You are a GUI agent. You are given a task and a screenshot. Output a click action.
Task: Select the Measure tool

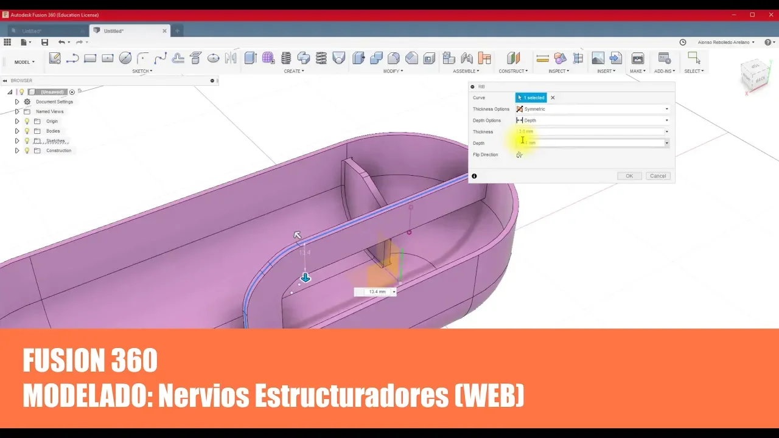pos(543,58)
